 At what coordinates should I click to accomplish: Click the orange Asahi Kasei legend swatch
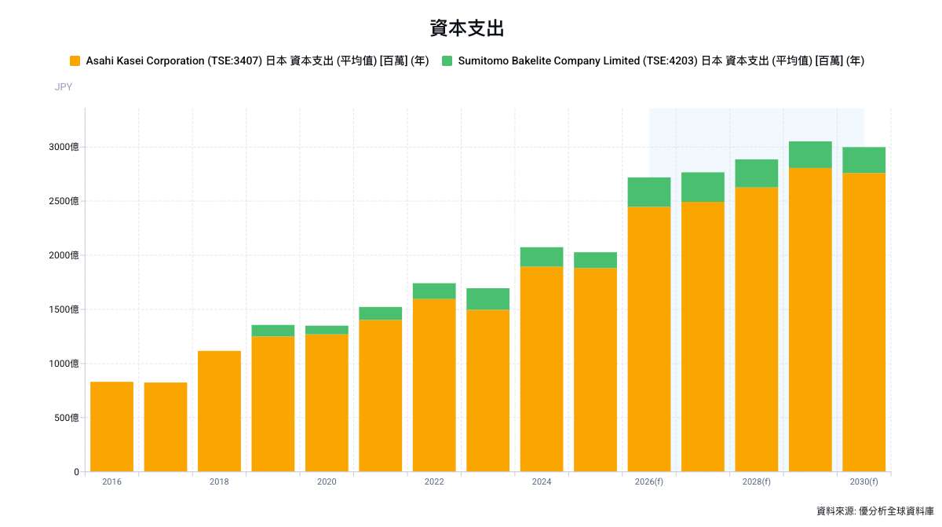point(75,60)
